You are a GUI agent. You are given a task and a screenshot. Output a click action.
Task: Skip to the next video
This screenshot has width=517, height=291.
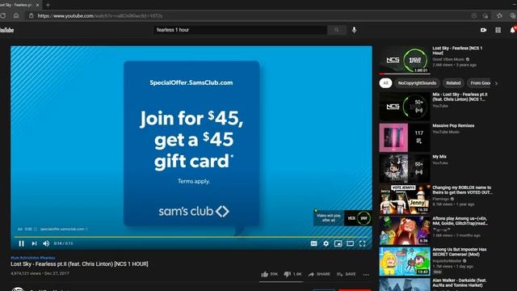34,243
